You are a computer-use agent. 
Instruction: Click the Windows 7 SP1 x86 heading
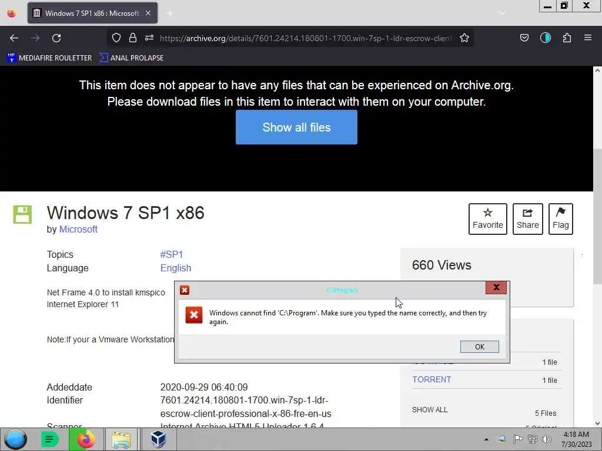[126, 213]
